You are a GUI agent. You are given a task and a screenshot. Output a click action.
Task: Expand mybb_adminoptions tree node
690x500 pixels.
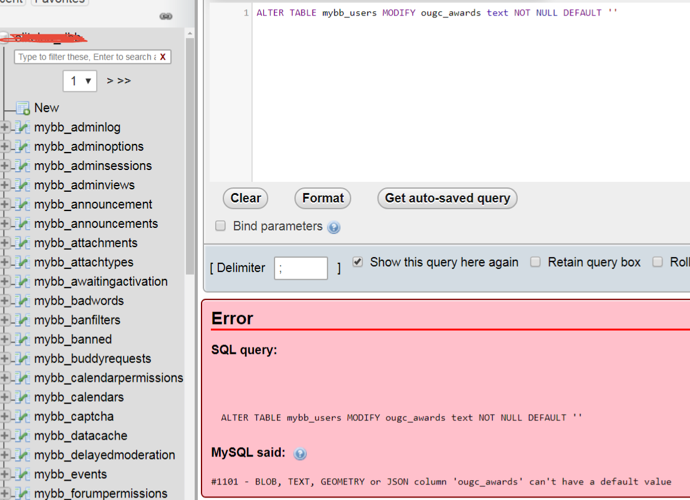click(x=4, y=147)
